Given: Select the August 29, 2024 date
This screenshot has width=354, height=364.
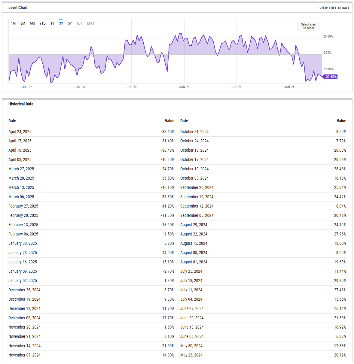Looking at the screenshot, I should click(x=194, y=225).
